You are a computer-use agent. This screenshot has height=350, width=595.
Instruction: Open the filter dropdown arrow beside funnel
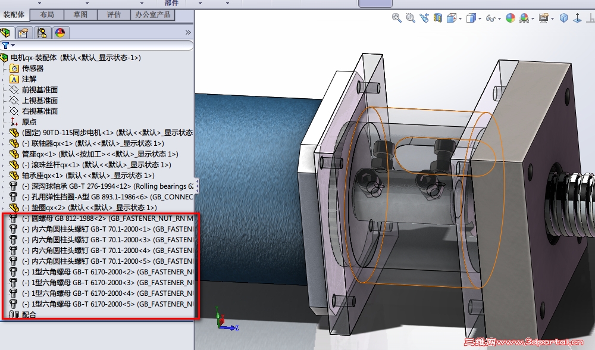(x=13, y=46)
